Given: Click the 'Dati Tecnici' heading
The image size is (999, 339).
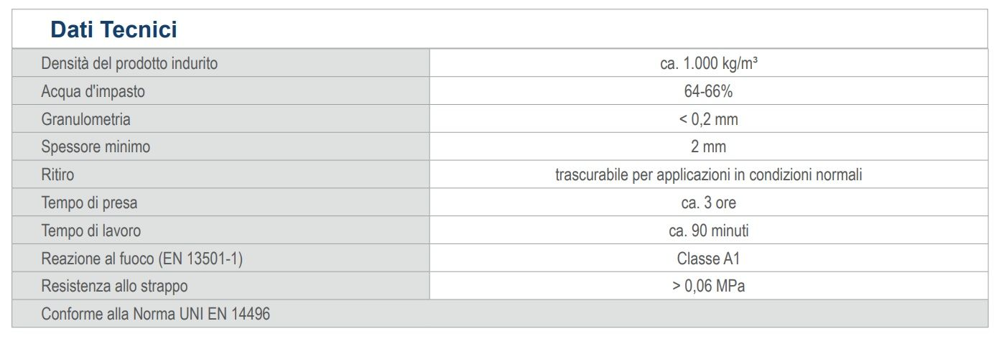Looking at the screenshot, I should tap(113, 30).
